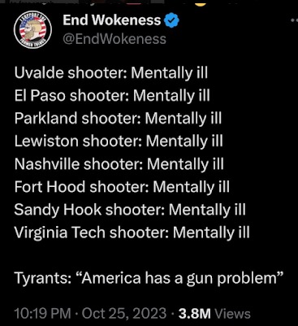Click the blue verified checkmark badge
This screenshot has width=298, height=326.
click(x=171, y=21)
